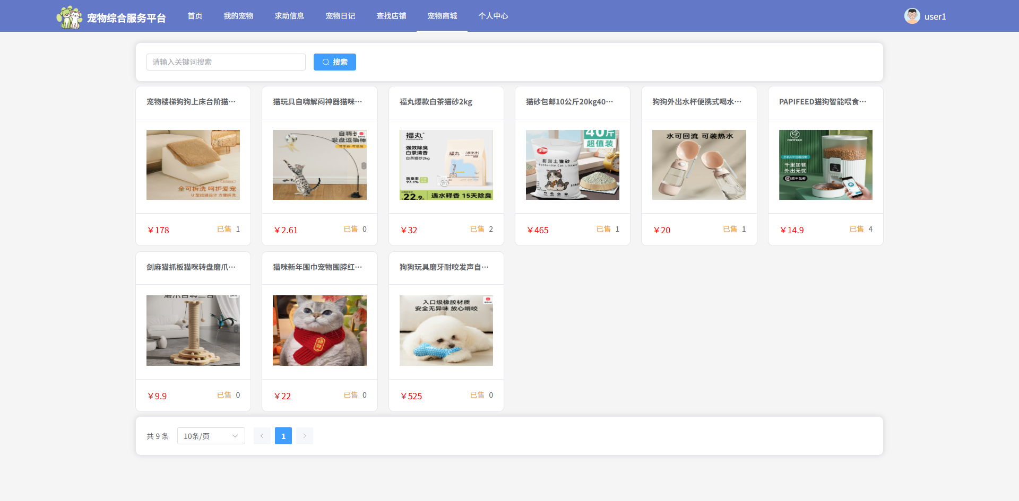Click 已售 2 on the 福丸 card
The width and height of the screenshot is (1019, 501).
481,229
